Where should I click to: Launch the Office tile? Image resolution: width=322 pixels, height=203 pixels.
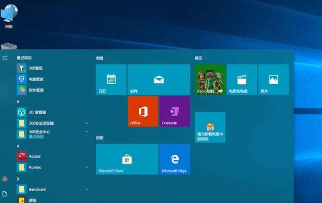[x=143, y=111]
